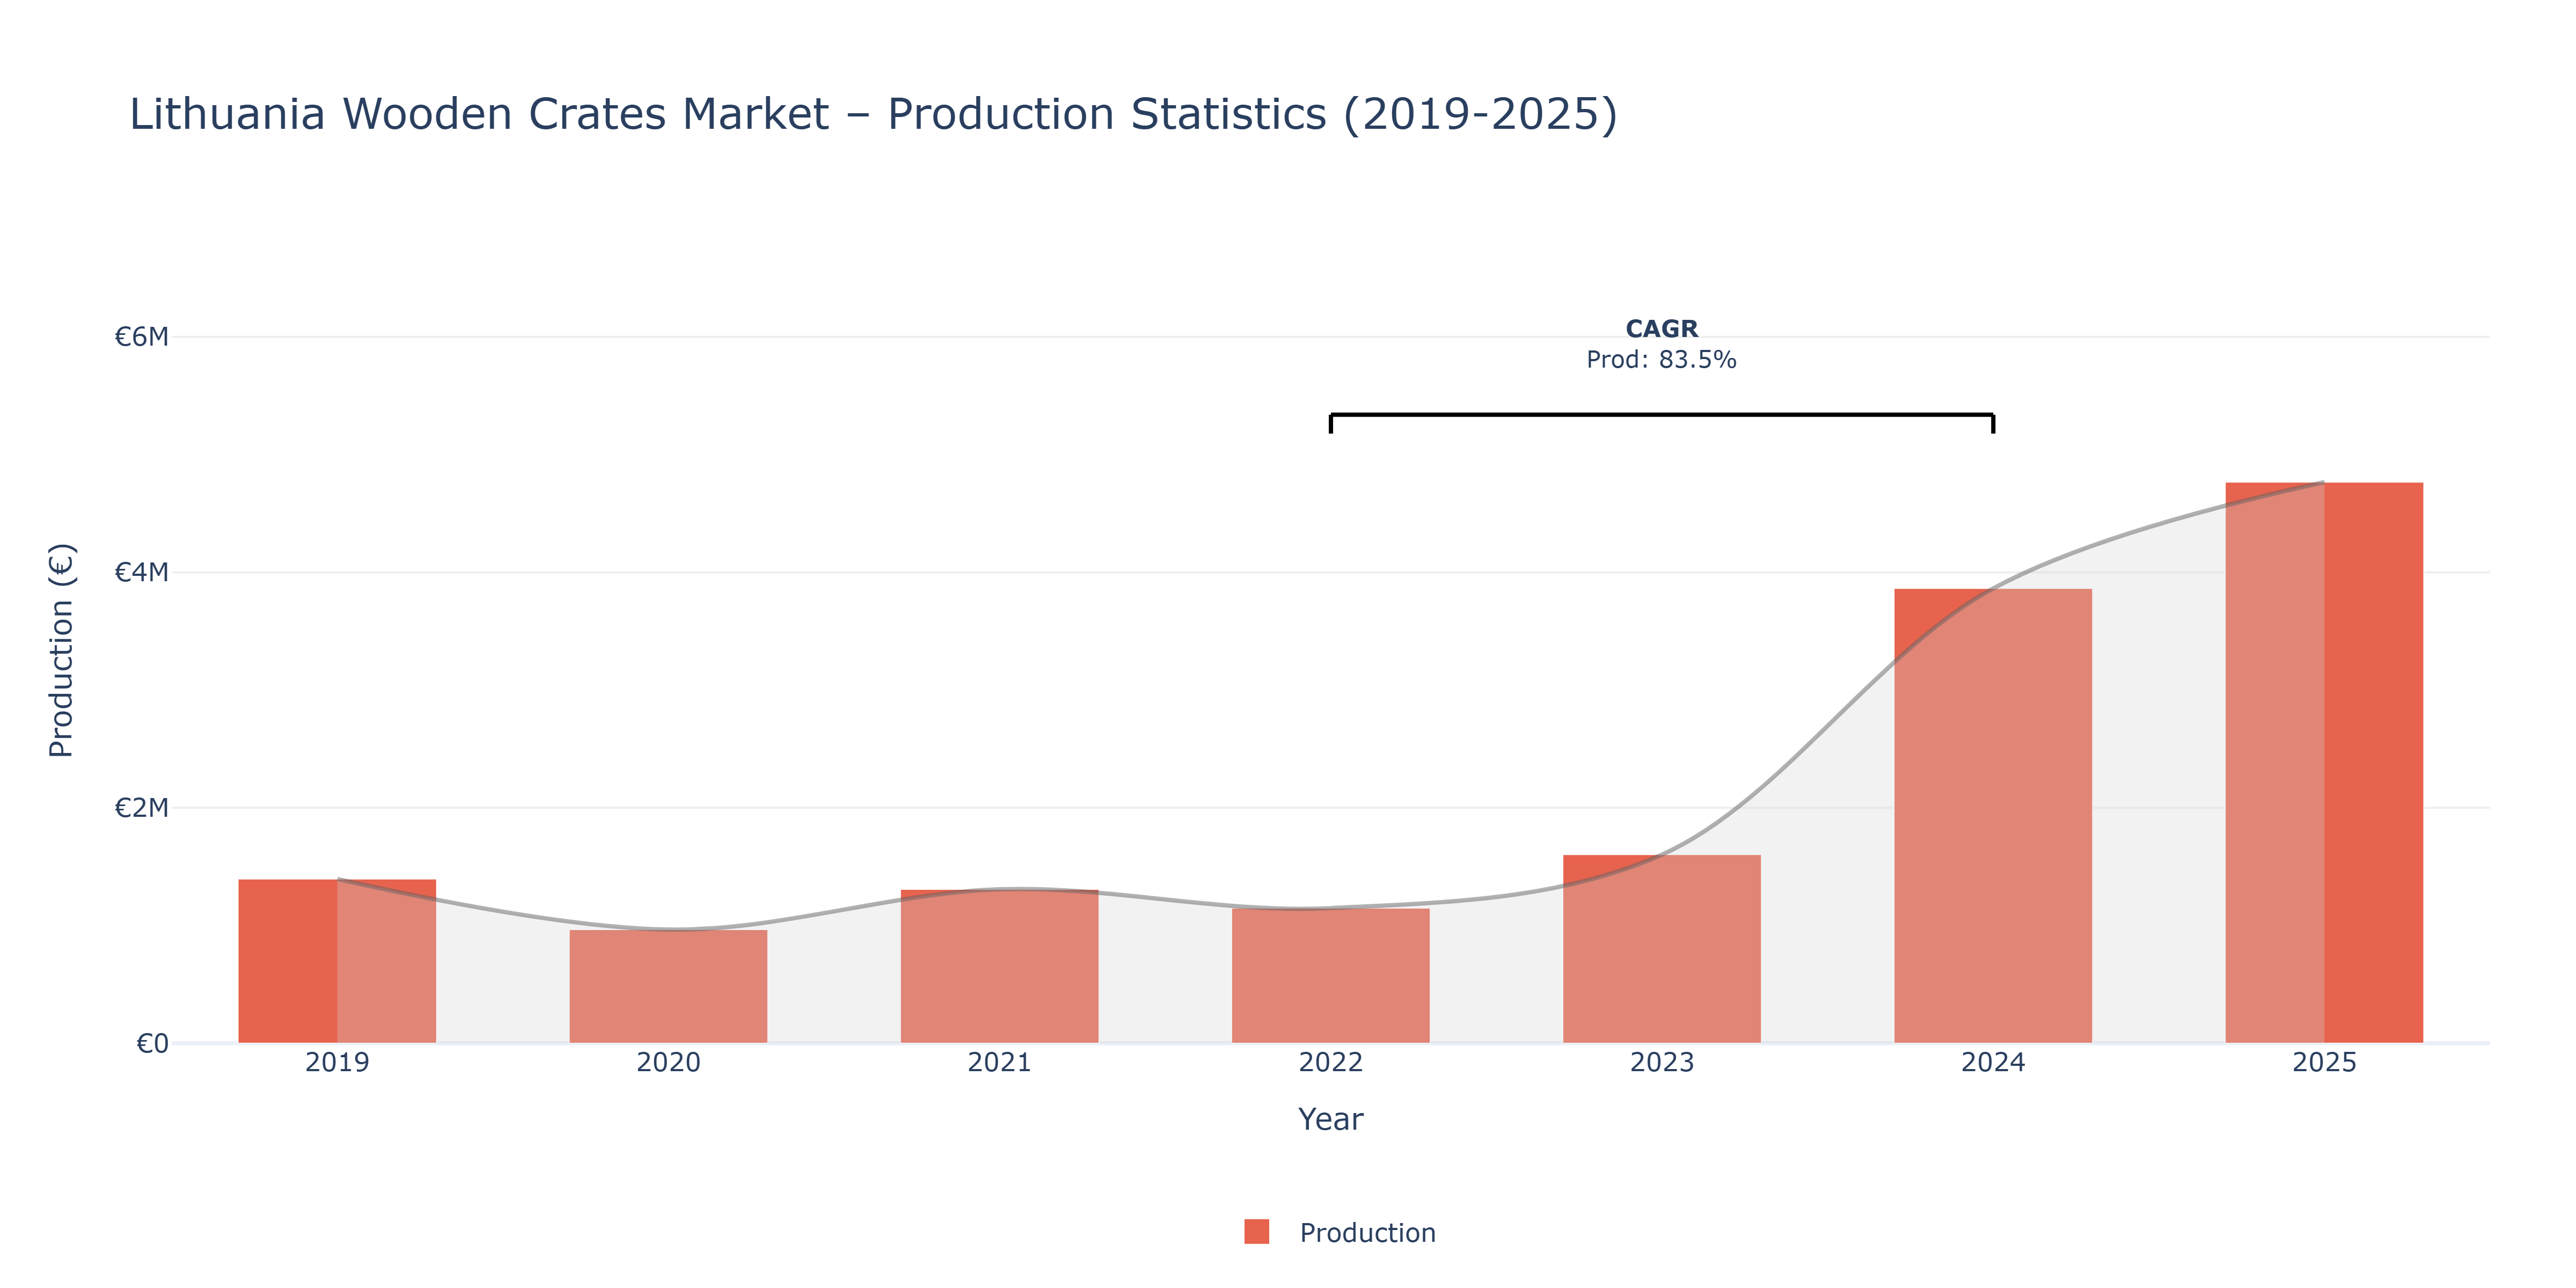Click the Production legend color swatch

(x=1256, y=1232)
